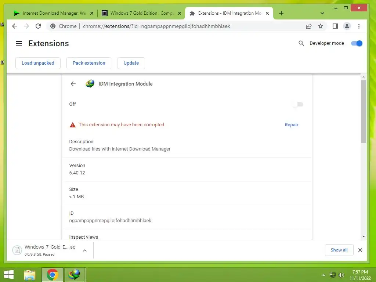Image resolution: width=376 pixels, height=282 pixels.
Task: Switch to Internet Download Manager tab
Action: [53, 13]
